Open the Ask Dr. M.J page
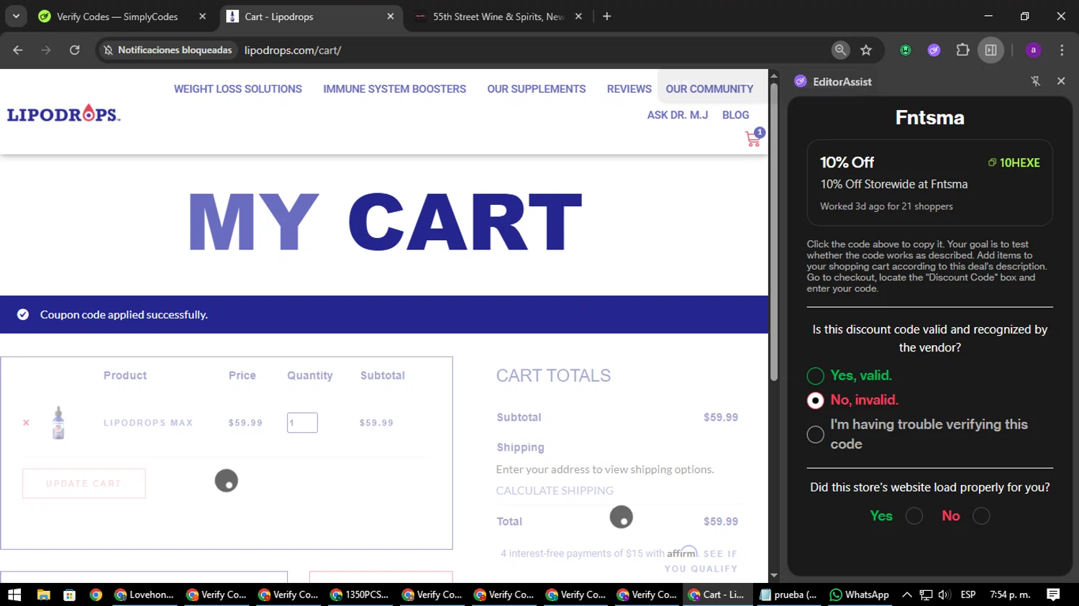 (x=678, y=115)
